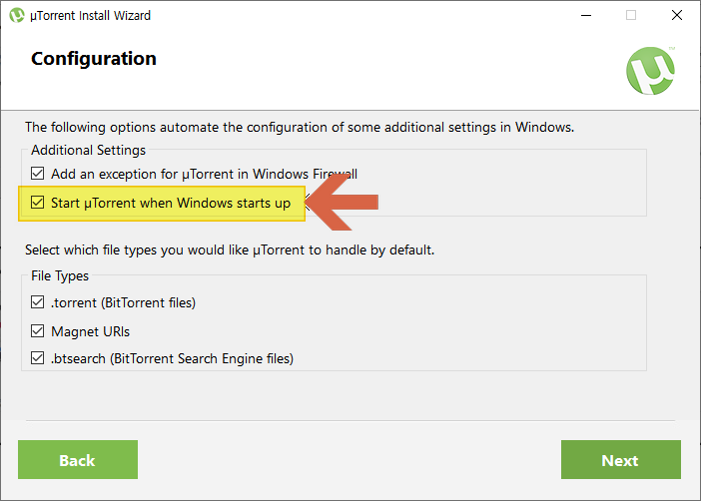Uncheck the Windows Firewall exception checkbox
The image size is (701, 501).
[x=38, y=174]
